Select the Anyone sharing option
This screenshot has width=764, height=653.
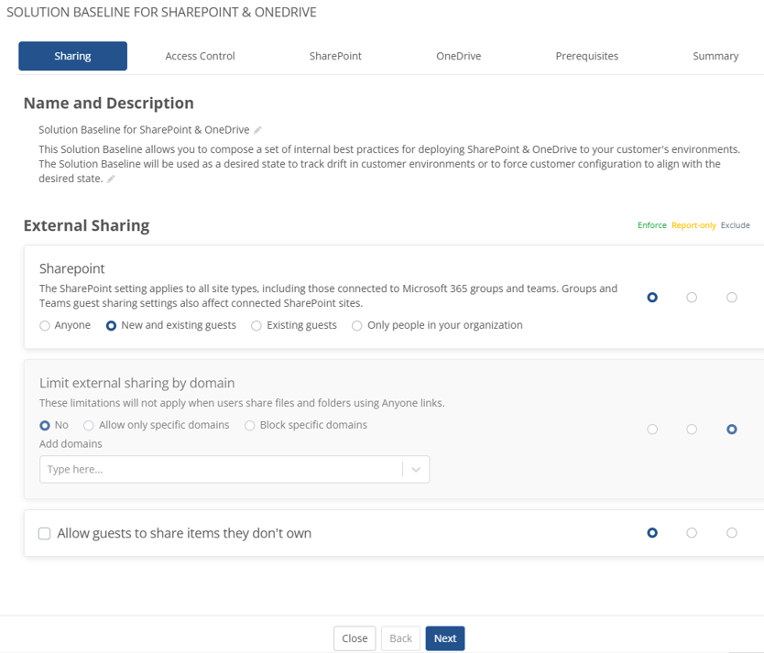click(45, 325)
